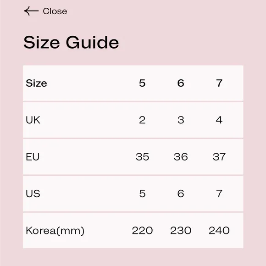
Task: Close the size guide via Close text
Action: [55, 11]
